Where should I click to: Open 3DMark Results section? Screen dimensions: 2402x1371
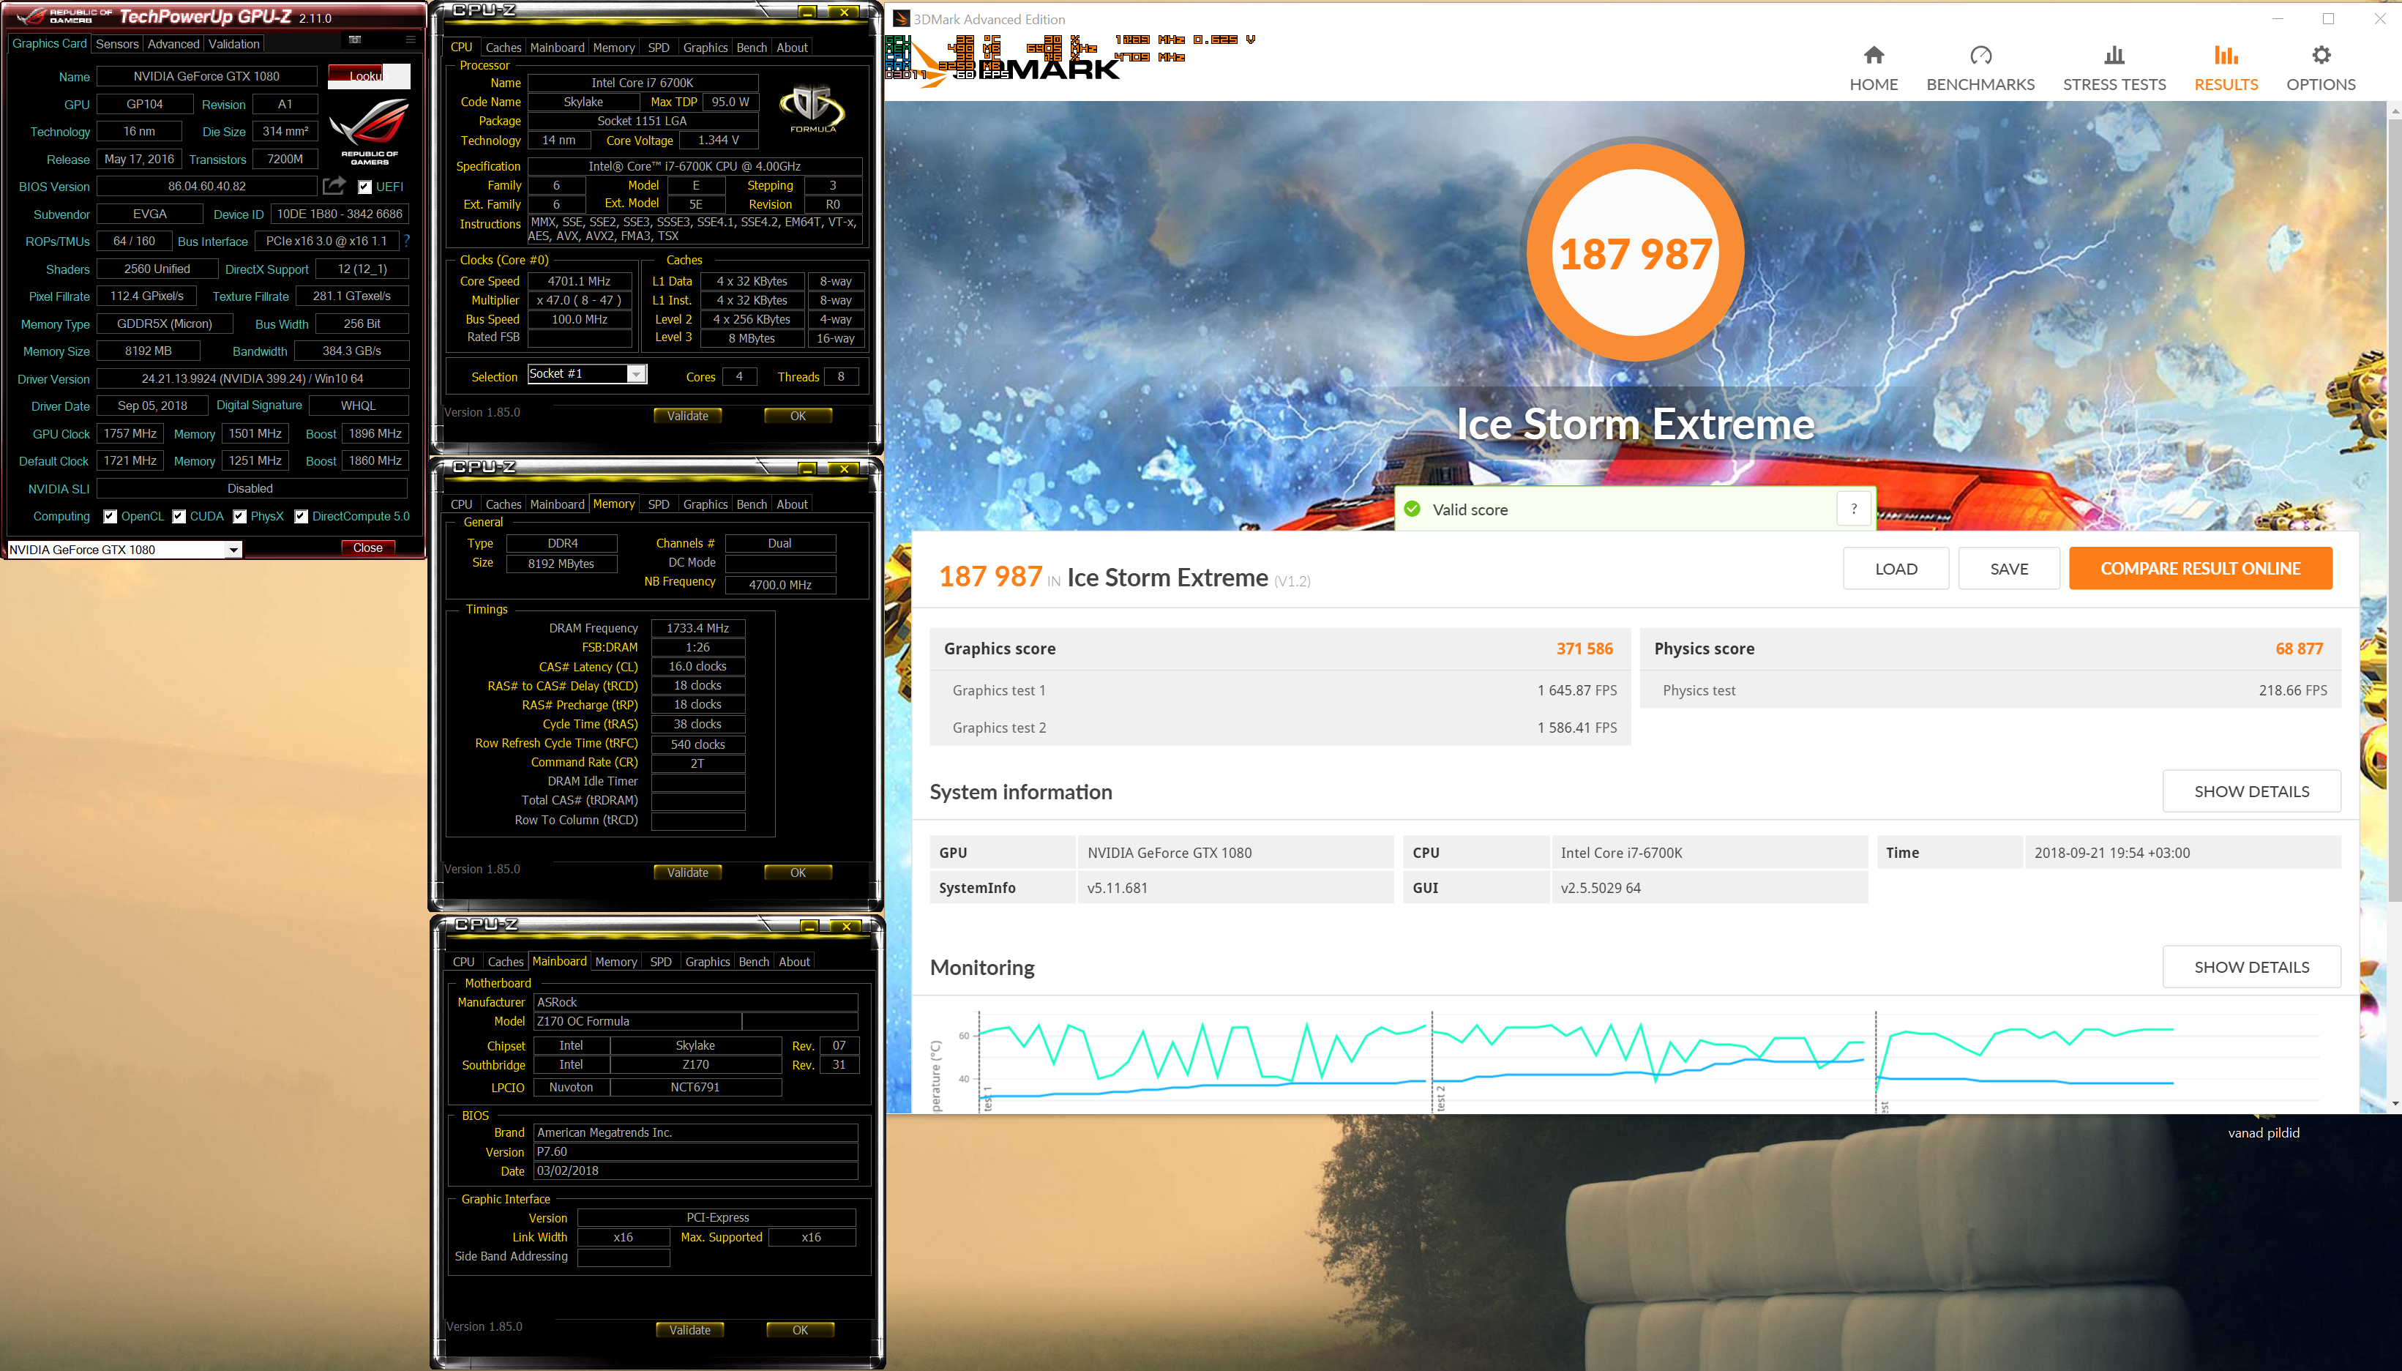(2226, 69)
